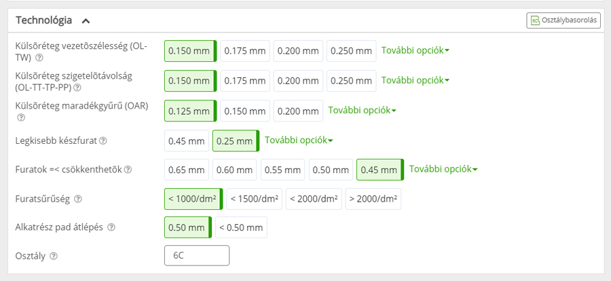611x281 pixels.
Task: Select 0.250 mm for szigetelőtávolság row
Action: pos(351,81)
